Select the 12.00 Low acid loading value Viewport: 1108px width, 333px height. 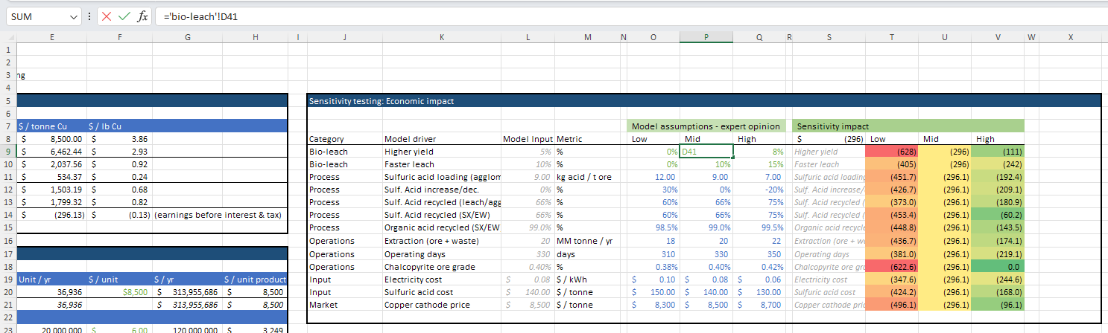[653, 177]
